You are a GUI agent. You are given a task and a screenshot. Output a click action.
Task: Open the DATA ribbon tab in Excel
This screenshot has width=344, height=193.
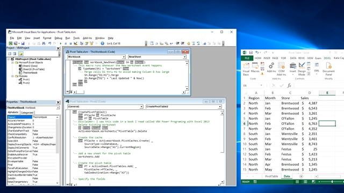293,58
